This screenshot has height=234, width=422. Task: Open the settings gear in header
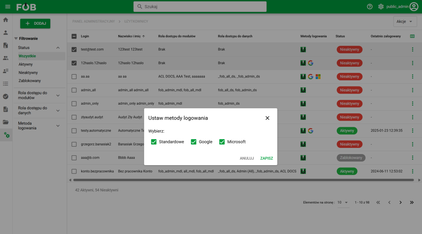pyautogui.click(x=381, y=7)
